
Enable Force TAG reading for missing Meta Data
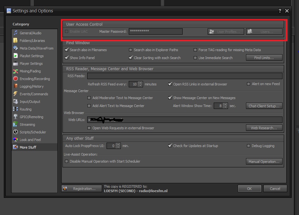pyautogui.click(x=195, y=50)
